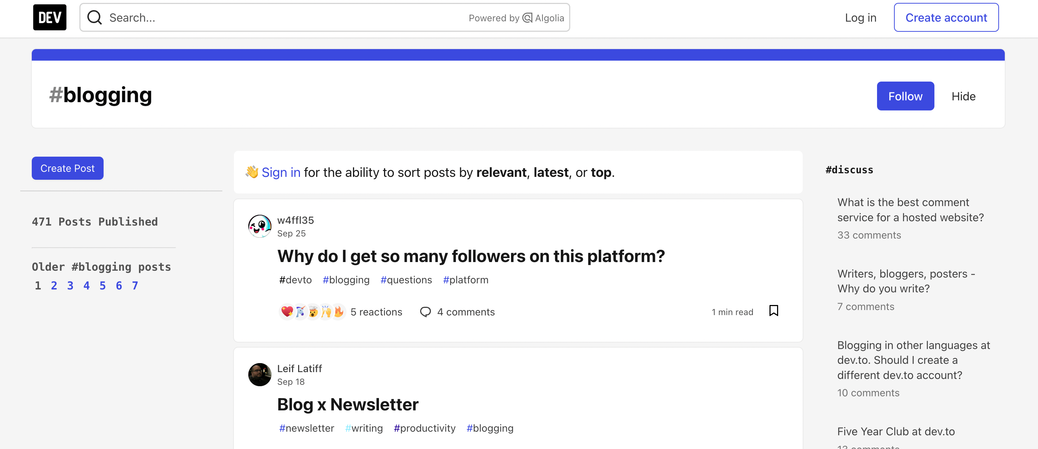
Task: Follow the #blogging tag
Action: (x=905, y=96)
